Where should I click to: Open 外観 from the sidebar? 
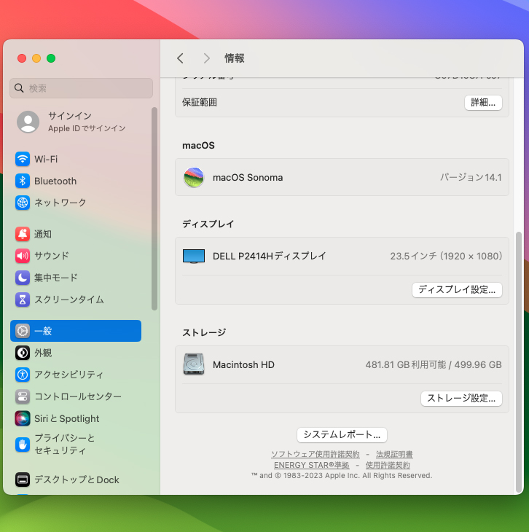click(76, 353)
